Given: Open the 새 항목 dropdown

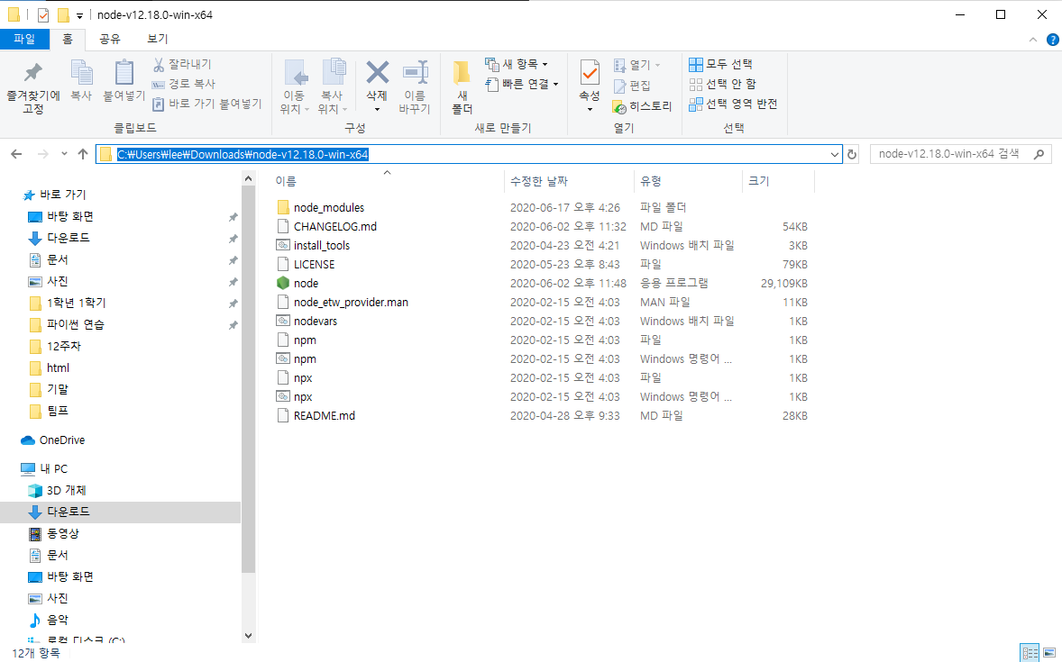Looking at the screenshot, I should pyautogui.click(x=517, y=64).
